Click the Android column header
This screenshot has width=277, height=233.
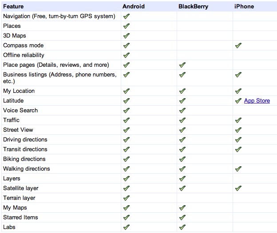point(133,7)
